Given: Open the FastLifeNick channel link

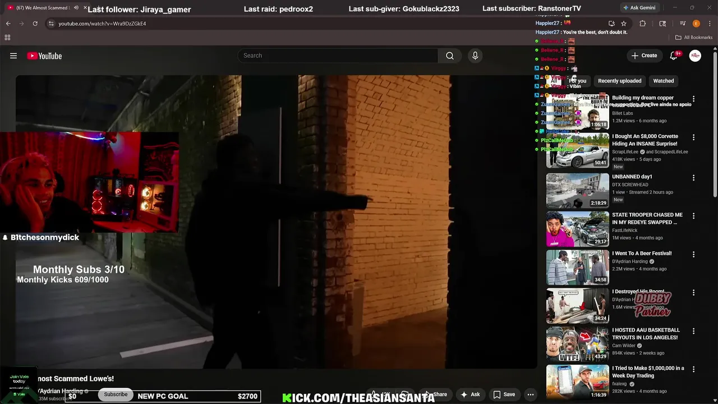Looking at the screenshot, I should [x=625, y=230].
